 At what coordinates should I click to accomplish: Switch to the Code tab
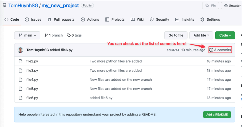(12, 19)
